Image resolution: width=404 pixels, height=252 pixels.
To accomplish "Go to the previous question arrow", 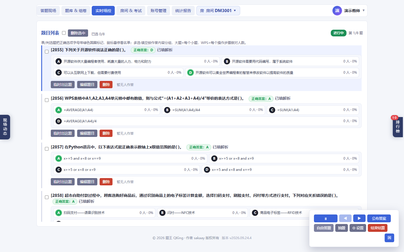I will click(345, 218).
